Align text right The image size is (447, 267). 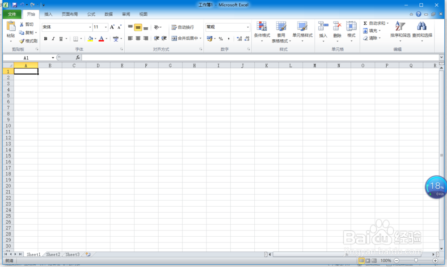[x=146, y=38]
